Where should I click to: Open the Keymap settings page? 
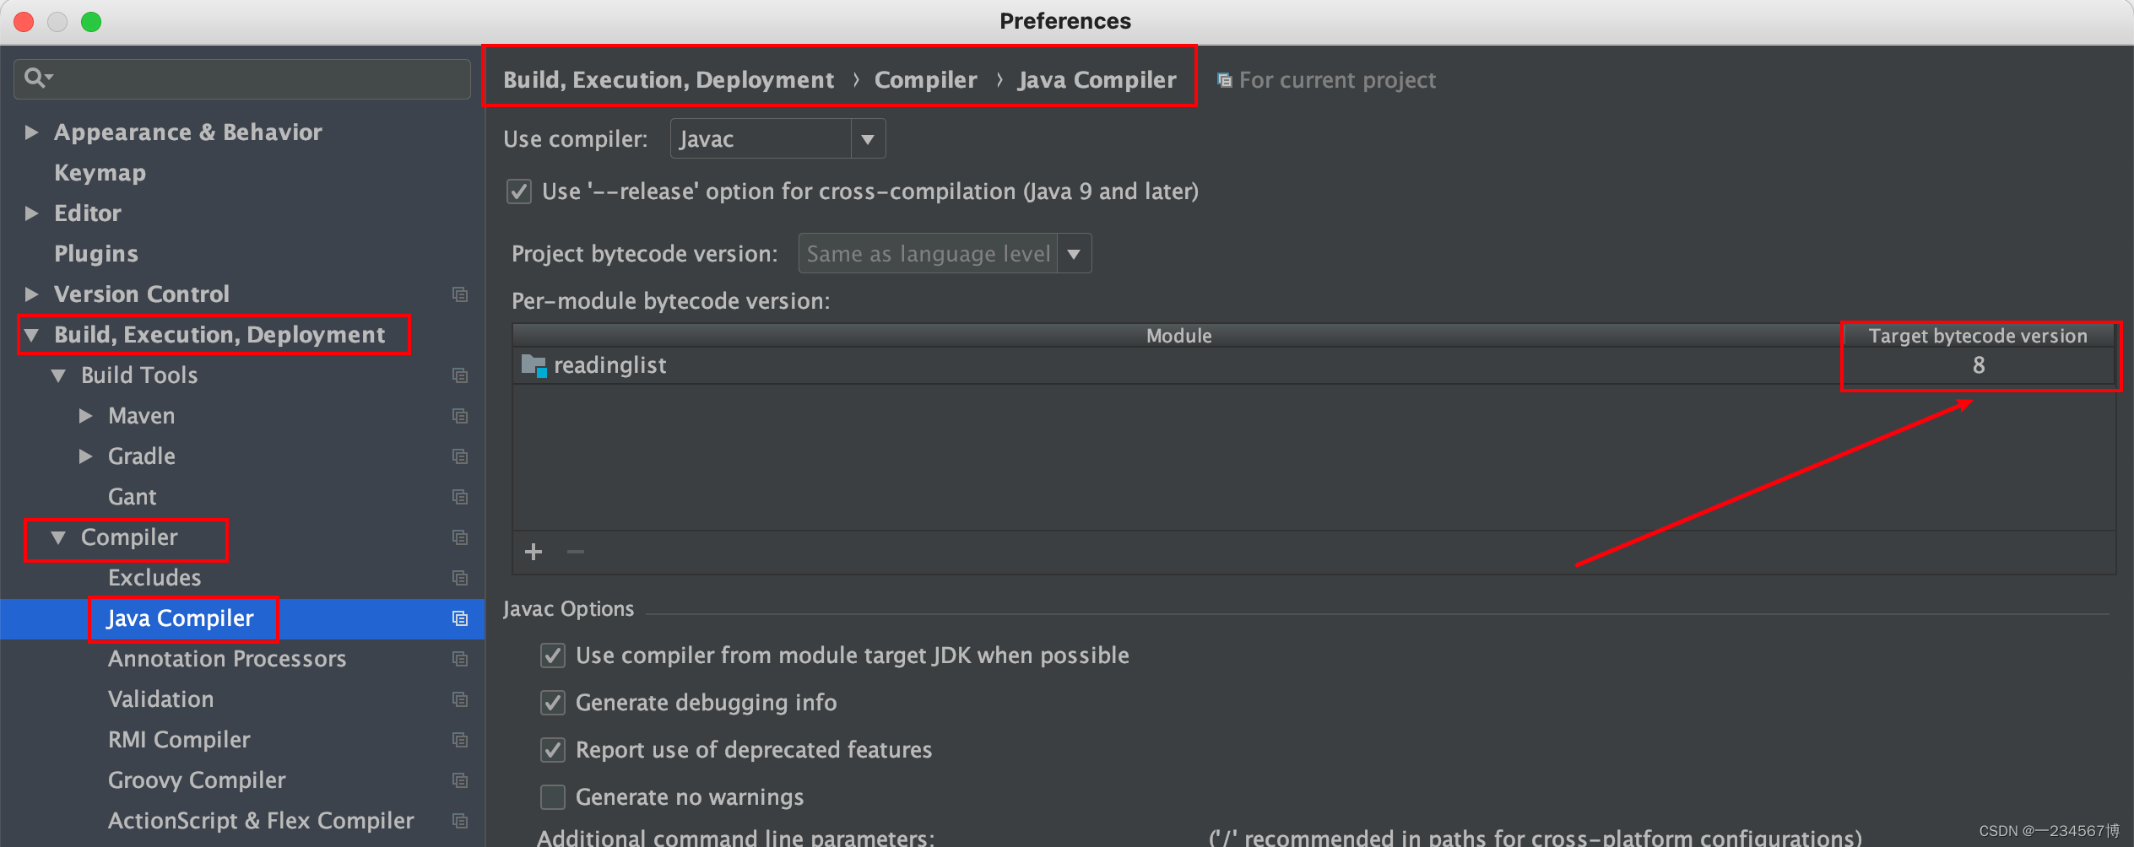(x=100, y=173)
